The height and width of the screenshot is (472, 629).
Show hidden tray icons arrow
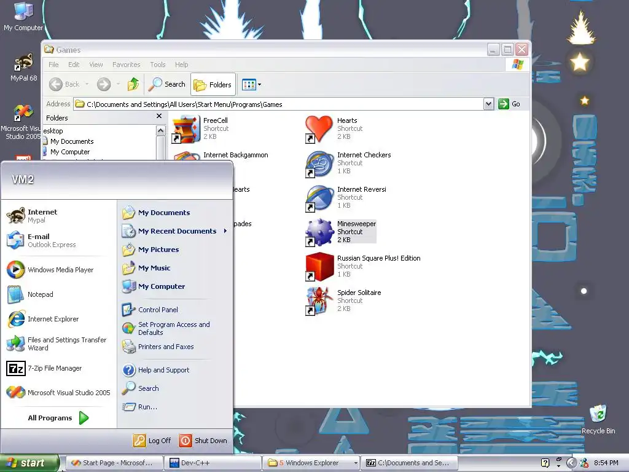coord(572,463)
